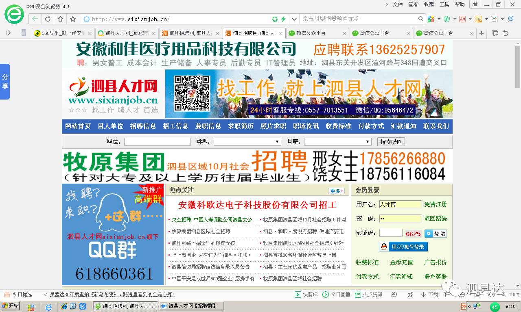Image resolution: width=521 pixels, height=312 pixels.
Task: Click the page vertical scrollbar thumb
Action: coord(517,67)
